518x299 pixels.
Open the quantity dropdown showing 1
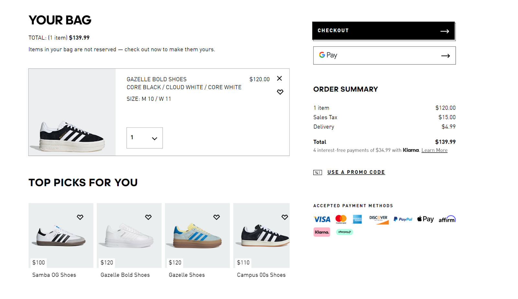tap(144, 138)
